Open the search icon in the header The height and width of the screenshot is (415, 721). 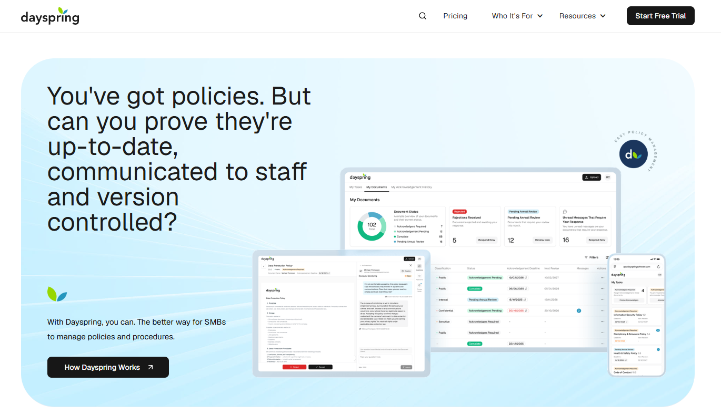[x=422, y=16]
